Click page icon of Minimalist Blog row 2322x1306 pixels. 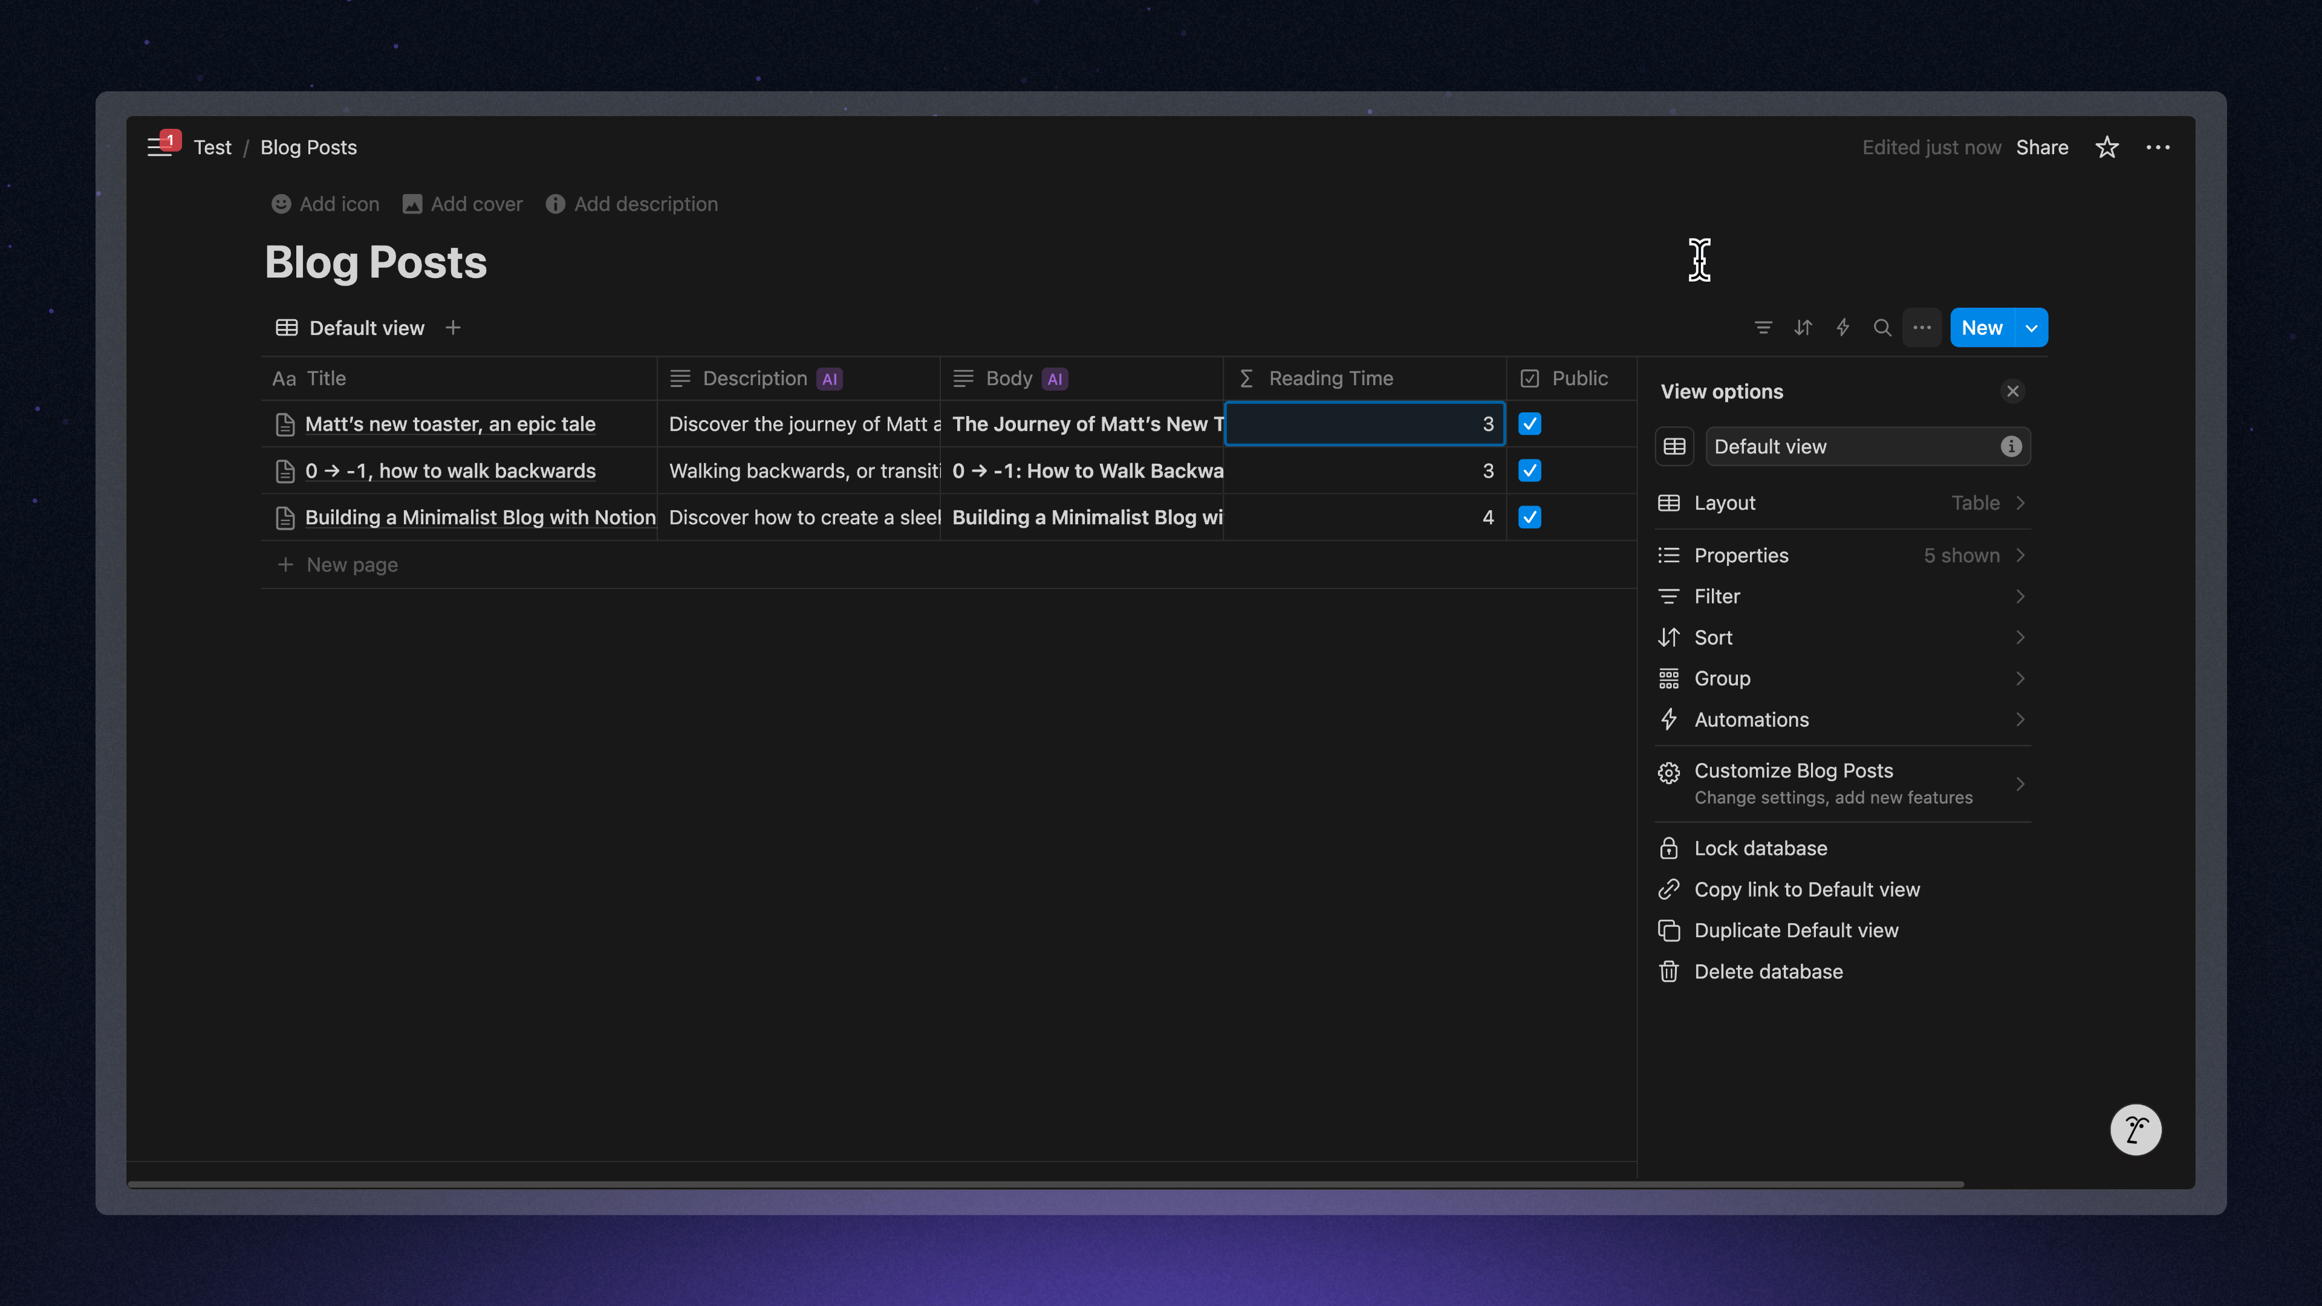pos(285,518)
